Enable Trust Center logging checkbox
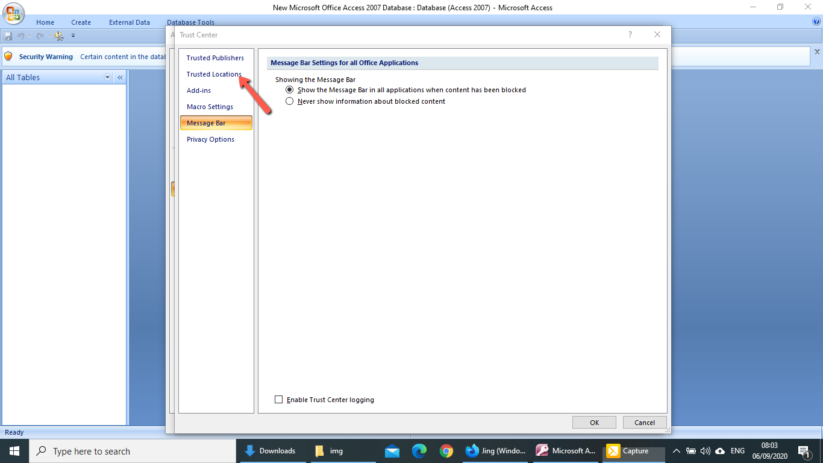Image resolution: width=823 pixels, height=463 pixels. point(278,400)
